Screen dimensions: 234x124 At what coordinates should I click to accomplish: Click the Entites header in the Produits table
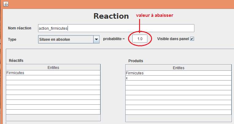[178, 68]
